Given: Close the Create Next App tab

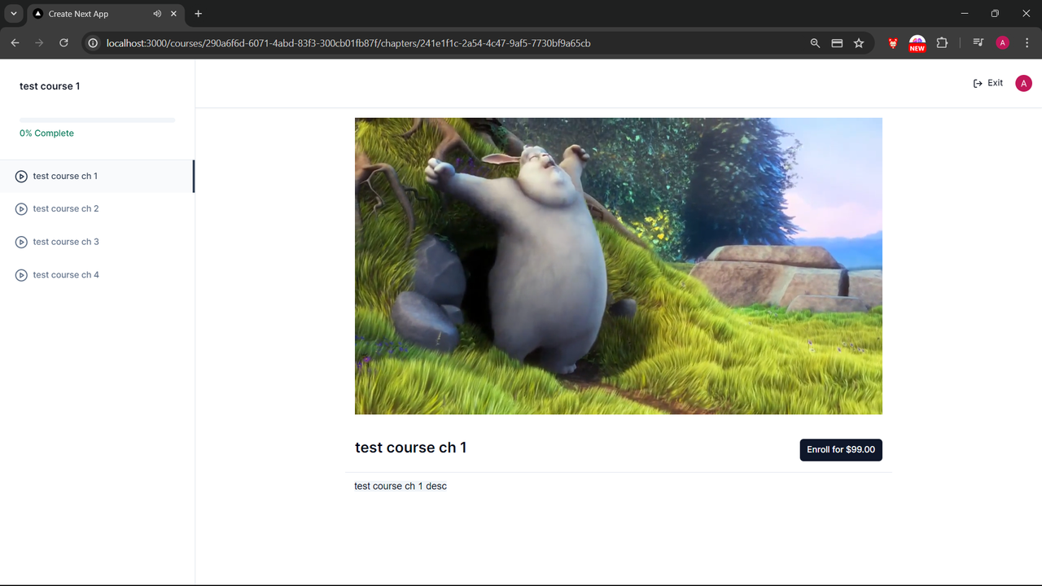Looking at the screenshot, I should (x=173, y=14).
